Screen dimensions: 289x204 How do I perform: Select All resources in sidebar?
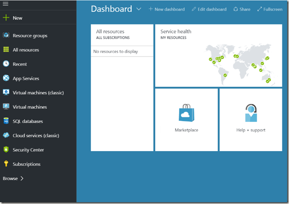pos(26,50)
